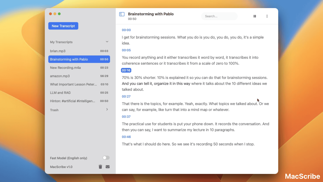Select the What Important Lesson Peter transcript
Screen dimensions: 323x182
click(x=73, y=84)
